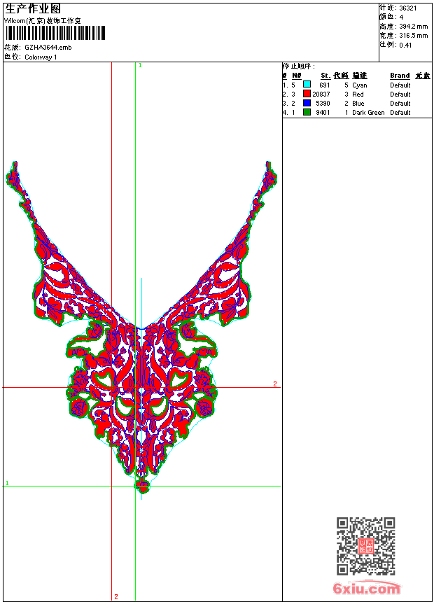
Task: Click the Dark Green color swatch
Action: (307, 112)
